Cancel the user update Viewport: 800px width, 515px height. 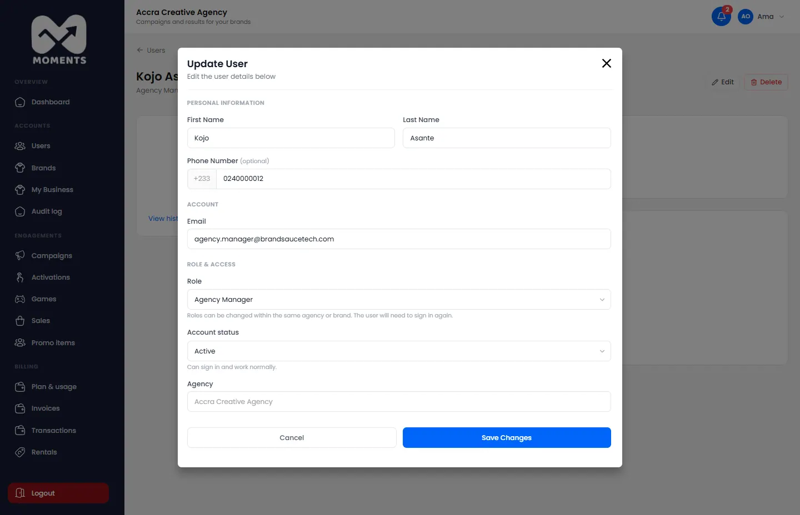pos(292,438)
